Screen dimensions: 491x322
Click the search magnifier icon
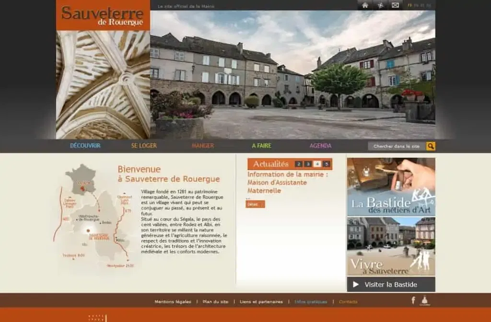(x=431, y=147)
